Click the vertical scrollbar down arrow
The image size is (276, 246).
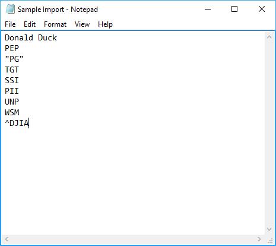pyautogui.click(x=269, y=229)
